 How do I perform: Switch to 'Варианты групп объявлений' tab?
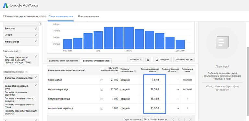click(63, 61)
